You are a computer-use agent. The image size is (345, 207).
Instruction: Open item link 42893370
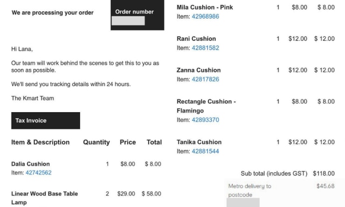[205, 120]
